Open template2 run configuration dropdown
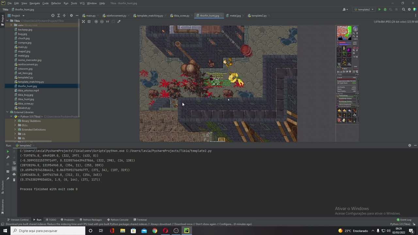The width and height of the screenshot is (418, 235). point(364,9)
